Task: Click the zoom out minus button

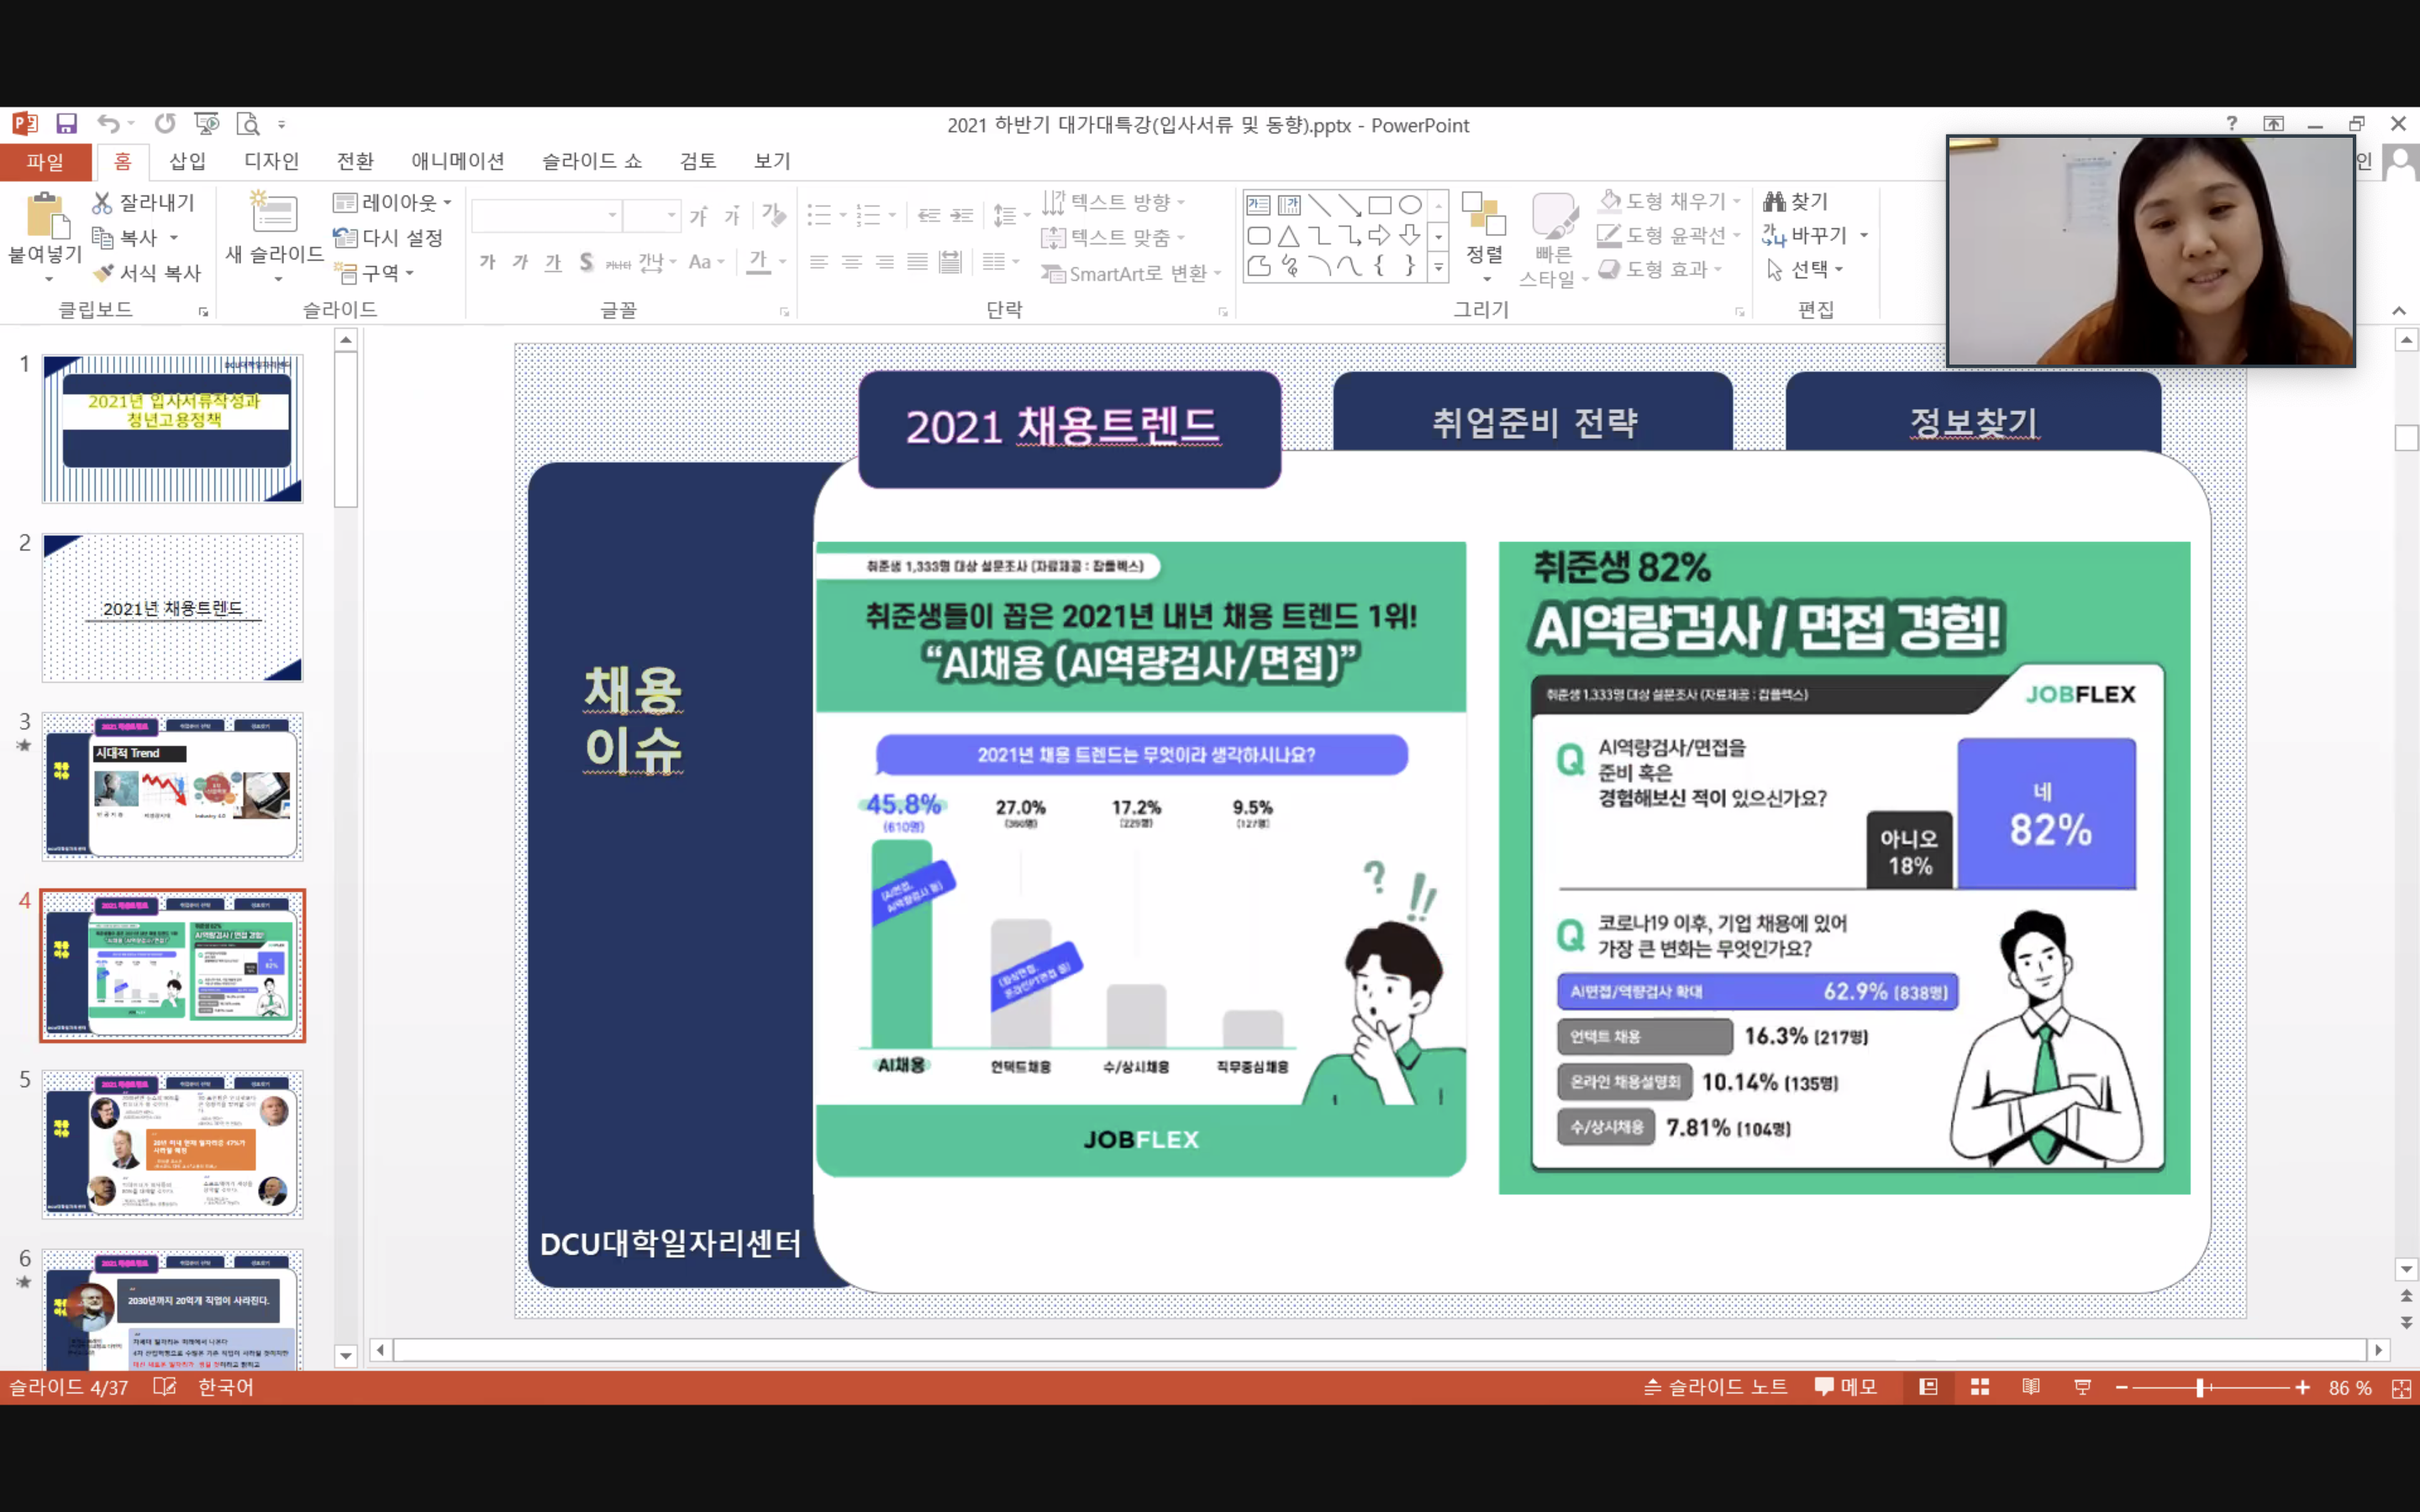Action: (x=2121, y=1388)
